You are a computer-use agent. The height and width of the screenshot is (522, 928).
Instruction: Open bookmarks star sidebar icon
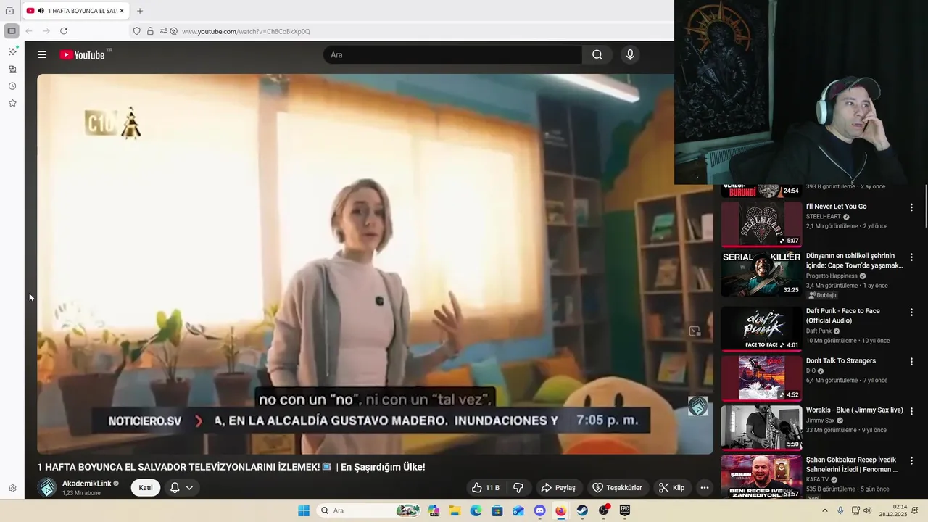pyautogui.click(x=12, y=104)
